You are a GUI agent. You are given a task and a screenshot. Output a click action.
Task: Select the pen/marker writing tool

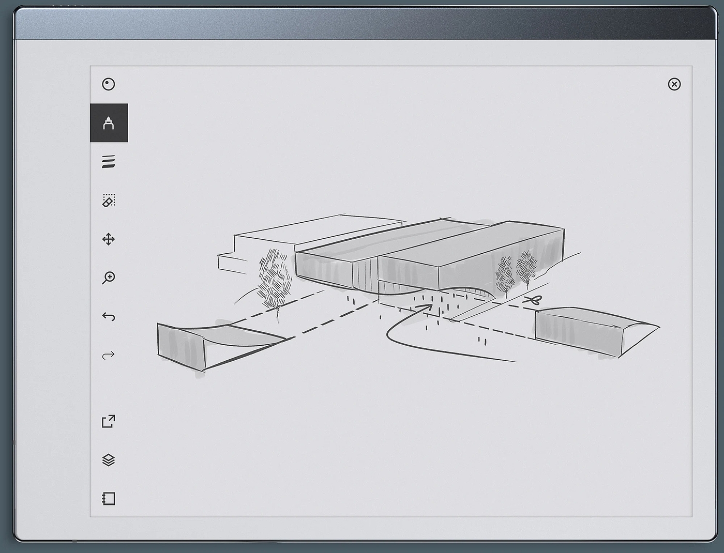click(x=109, y=123)
